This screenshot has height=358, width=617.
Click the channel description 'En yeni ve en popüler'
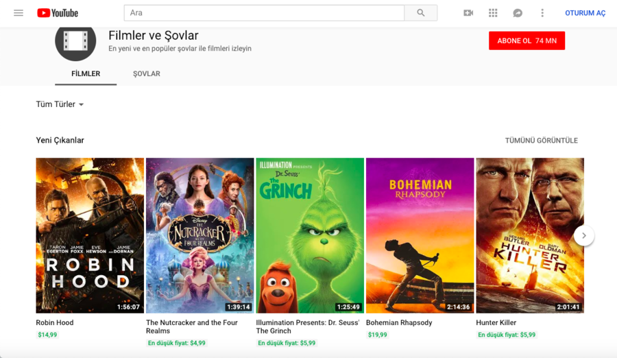pyautogui.click(x=180, y=49)
